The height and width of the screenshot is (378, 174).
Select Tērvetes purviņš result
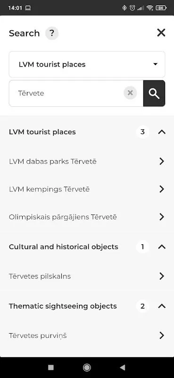[x=87, y=335]
